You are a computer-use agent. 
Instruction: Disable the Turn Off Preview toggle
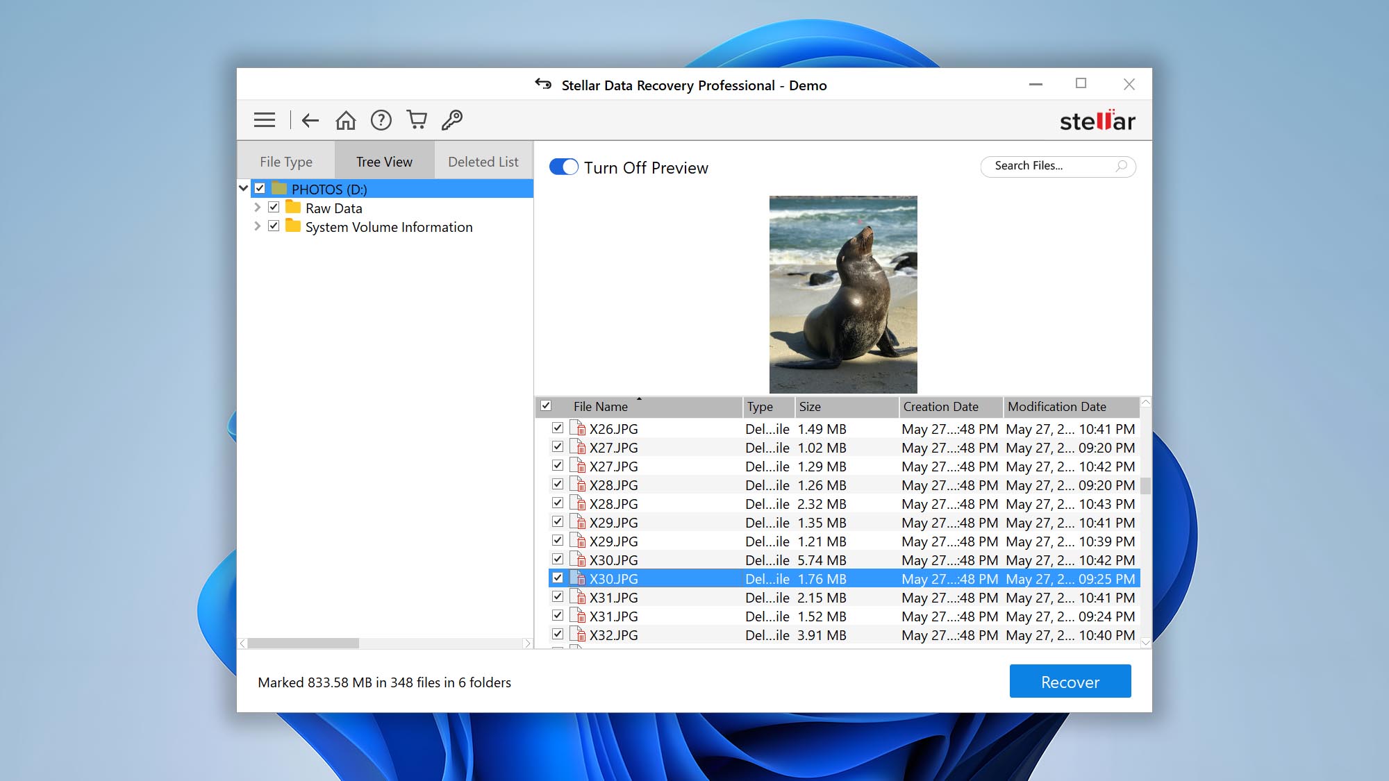click(x=564, y=167)
